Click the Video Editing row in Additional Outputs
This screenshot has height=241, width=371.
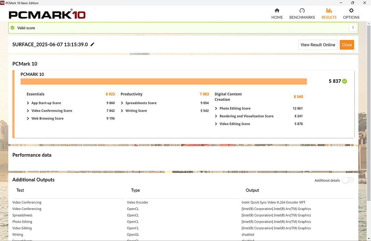[x=183, y=228]
